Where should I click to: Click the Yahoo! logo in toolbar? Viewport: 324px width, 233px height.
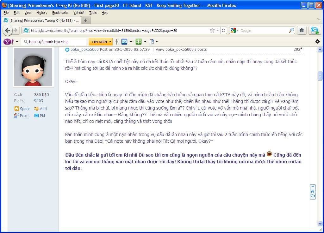point(9,42)
